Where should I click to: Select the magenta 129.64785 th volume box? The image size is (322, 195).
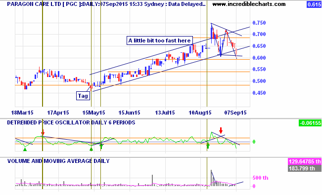coord(305,161)
